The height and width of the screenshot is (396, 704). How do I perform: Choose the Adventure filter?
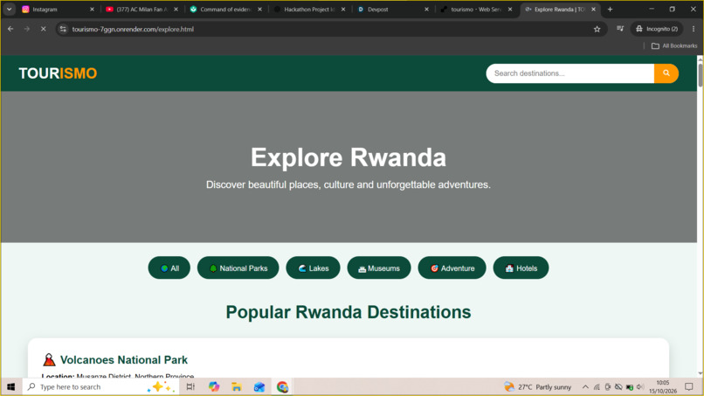coord(452,267)
